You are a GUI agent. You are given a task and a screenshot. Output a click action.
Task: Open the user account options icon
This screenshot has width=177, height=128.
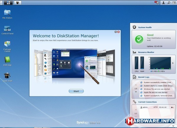[x=163, y=2]
